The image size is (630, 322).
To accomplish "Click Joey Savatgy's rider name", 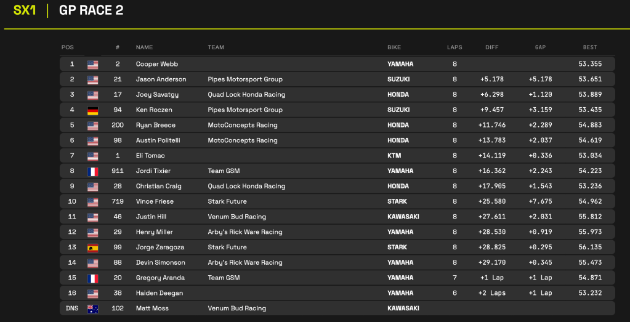I will tap(158, 95).
